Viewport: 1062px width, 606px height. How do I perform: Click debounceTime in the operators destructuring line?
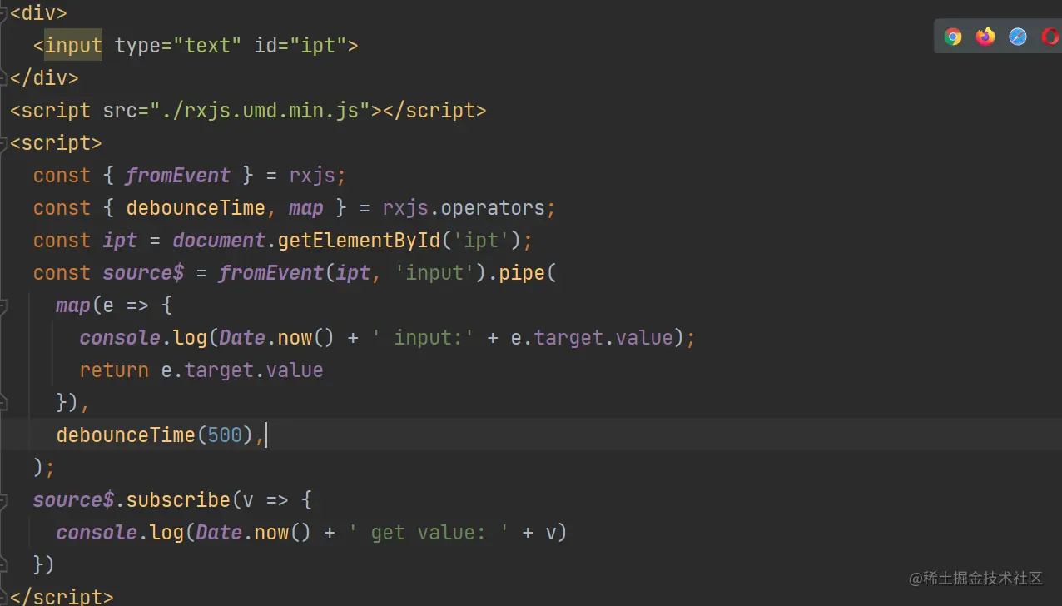(196, 208)
